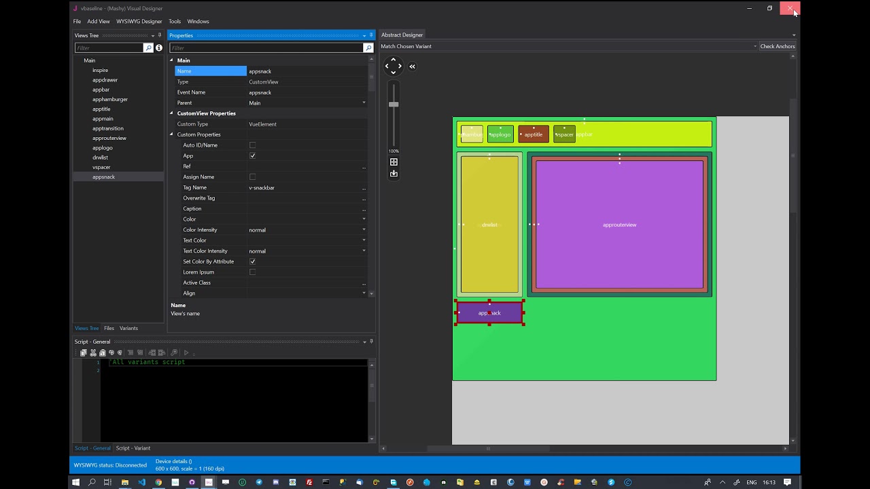Click the Check Anchors button

(x=778, y=46)
